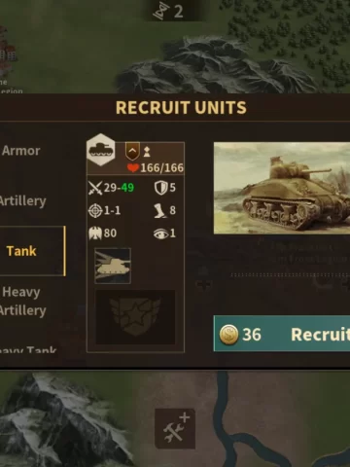Click the Recruit button for 36 gold
Viewport: 350px width, 467px height.
282,334
